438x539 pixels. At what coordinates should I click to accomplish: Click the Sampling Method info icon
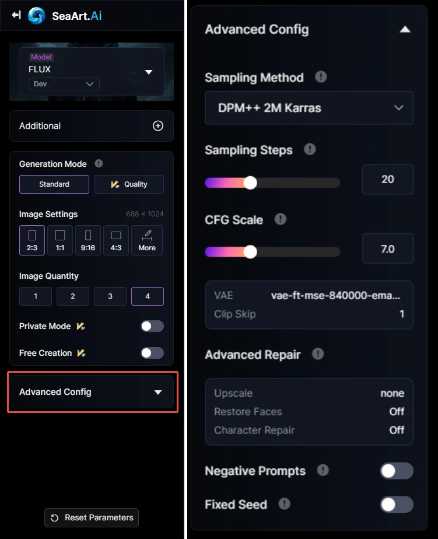tap(320, 77)
